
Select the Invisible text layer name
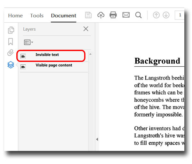47,55
